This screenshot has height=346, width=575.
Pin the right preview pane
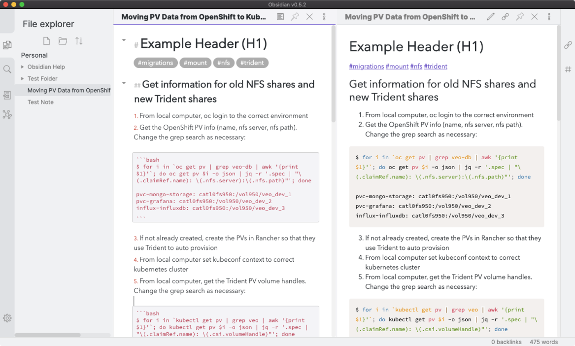[520, 16]
